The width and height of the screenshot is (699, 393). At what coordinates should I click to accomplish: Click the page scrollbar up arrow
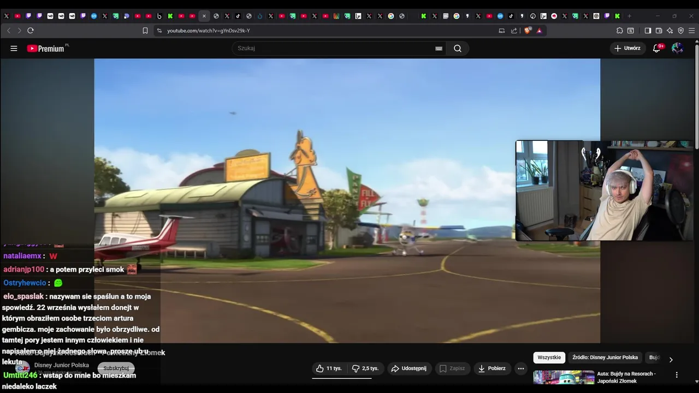[696, 41]
